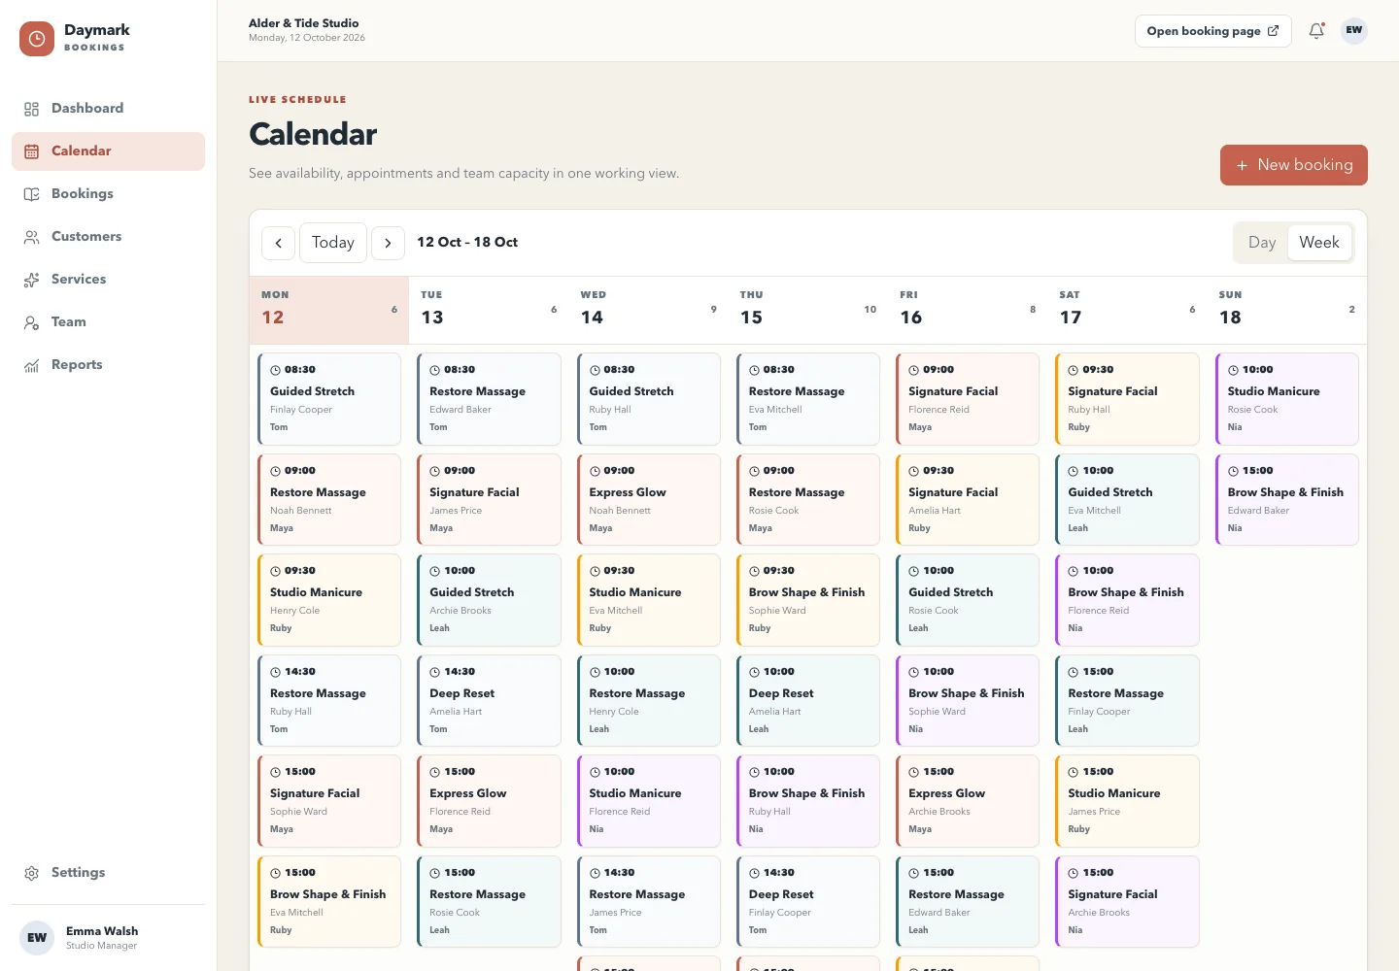Go to previous week with left chevron
This screenshot has height=971, width=1399.
coord(278,243)
